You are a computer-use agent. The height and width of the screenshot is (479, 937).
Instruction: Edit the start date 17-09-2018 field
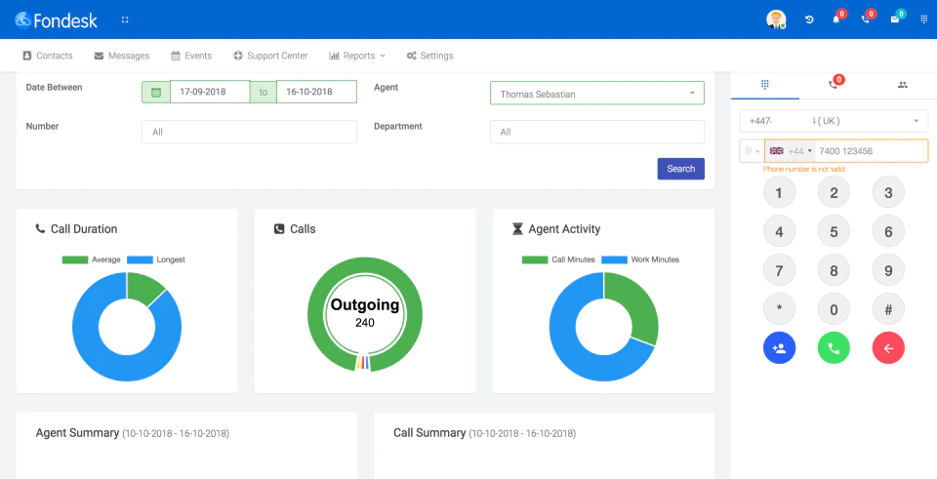[210, 92]
